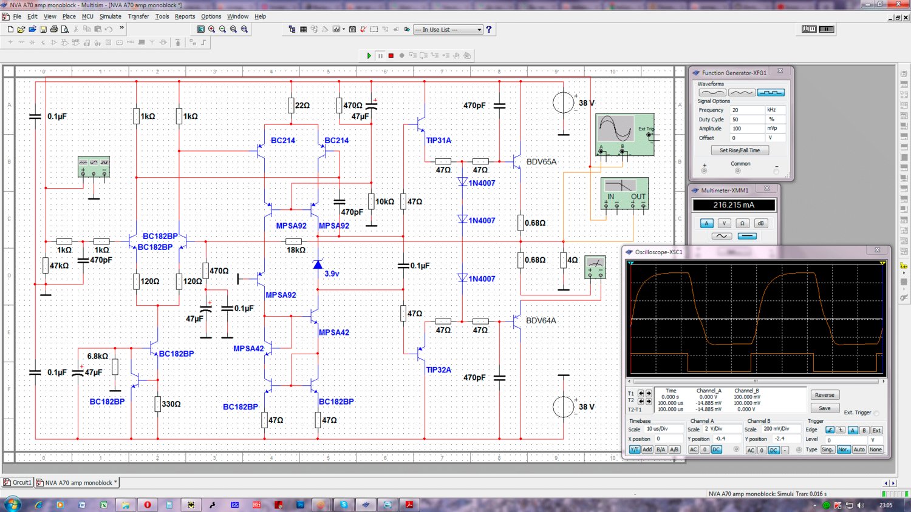Click the Print icon in the toolbar
The width and height of the screenshot is (911, 512).
[54, 29]
